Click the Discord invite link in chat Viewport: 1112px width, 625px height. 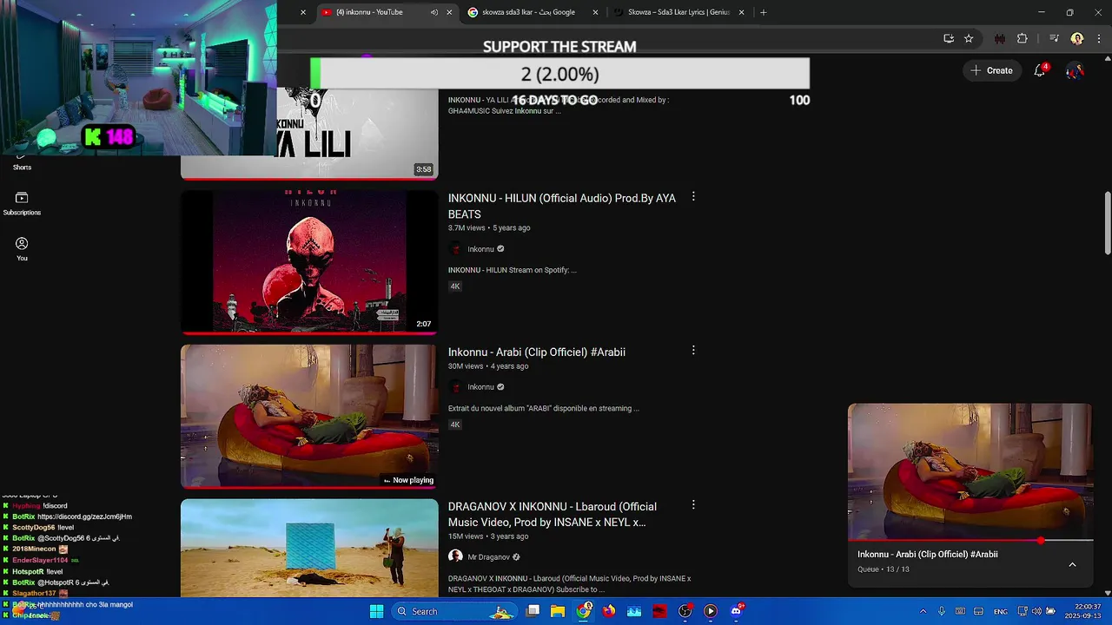84,516
